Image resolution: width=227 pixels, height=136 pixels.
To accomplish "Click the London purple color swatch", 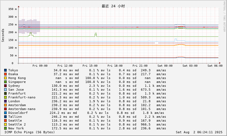I will (5, 101).
